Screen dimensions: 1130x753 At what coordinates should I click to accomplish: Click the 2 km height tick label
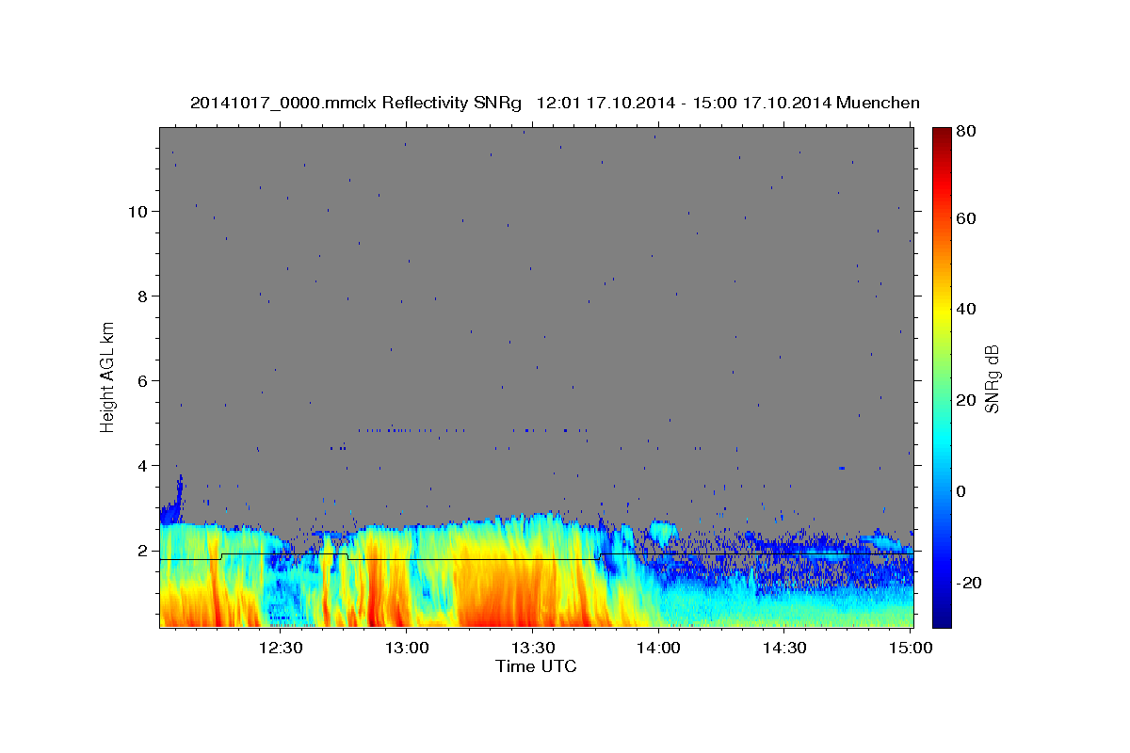coord(144,551)
